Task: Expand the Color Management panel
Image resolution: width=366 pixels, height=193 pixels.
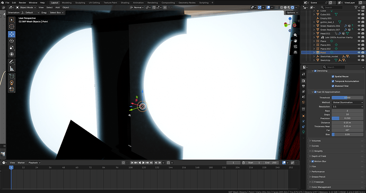Action: click(x=321, y=187)
